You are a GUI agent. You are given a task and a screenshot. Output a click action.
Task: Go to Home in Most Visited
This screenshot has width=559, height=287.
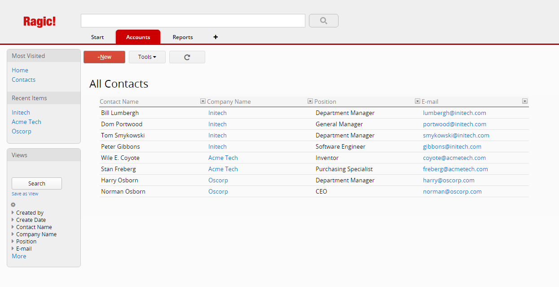coord(20,71)
